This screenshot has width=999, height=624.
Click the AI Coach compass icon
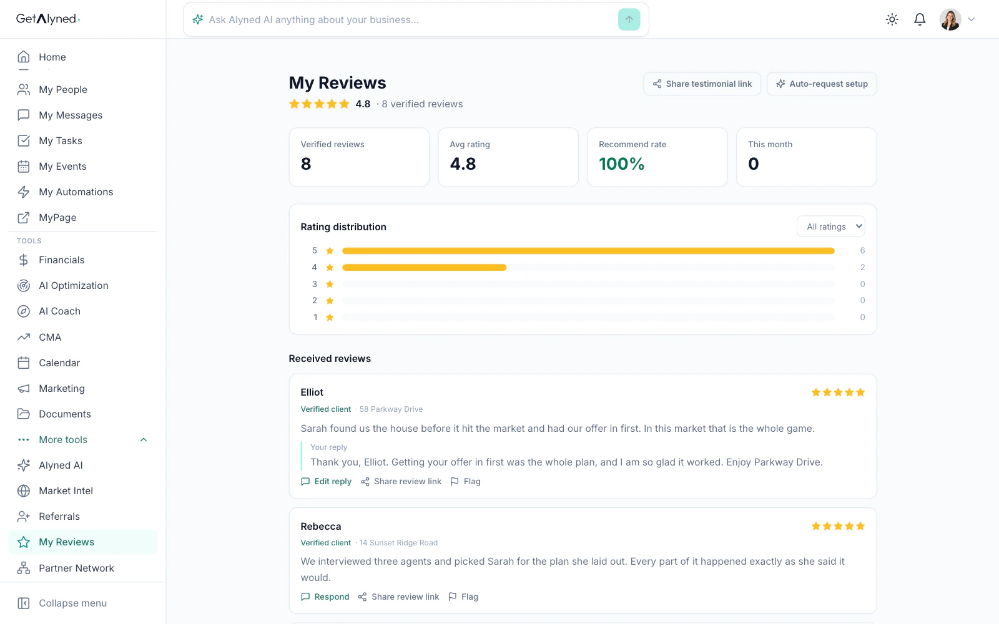click(24, 311)
